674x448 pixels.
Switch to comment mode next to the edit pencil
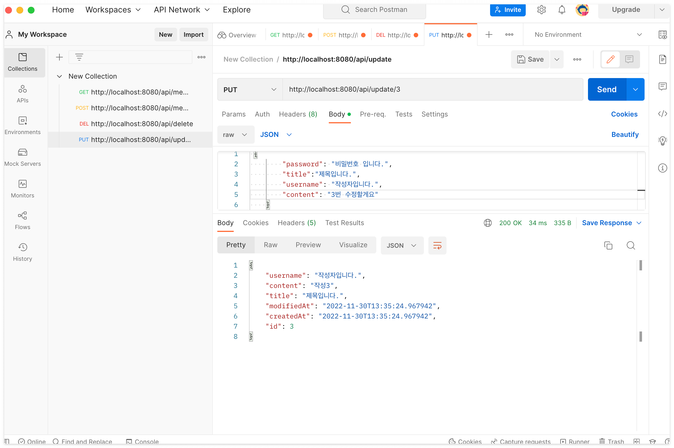[x=629, y=59]
